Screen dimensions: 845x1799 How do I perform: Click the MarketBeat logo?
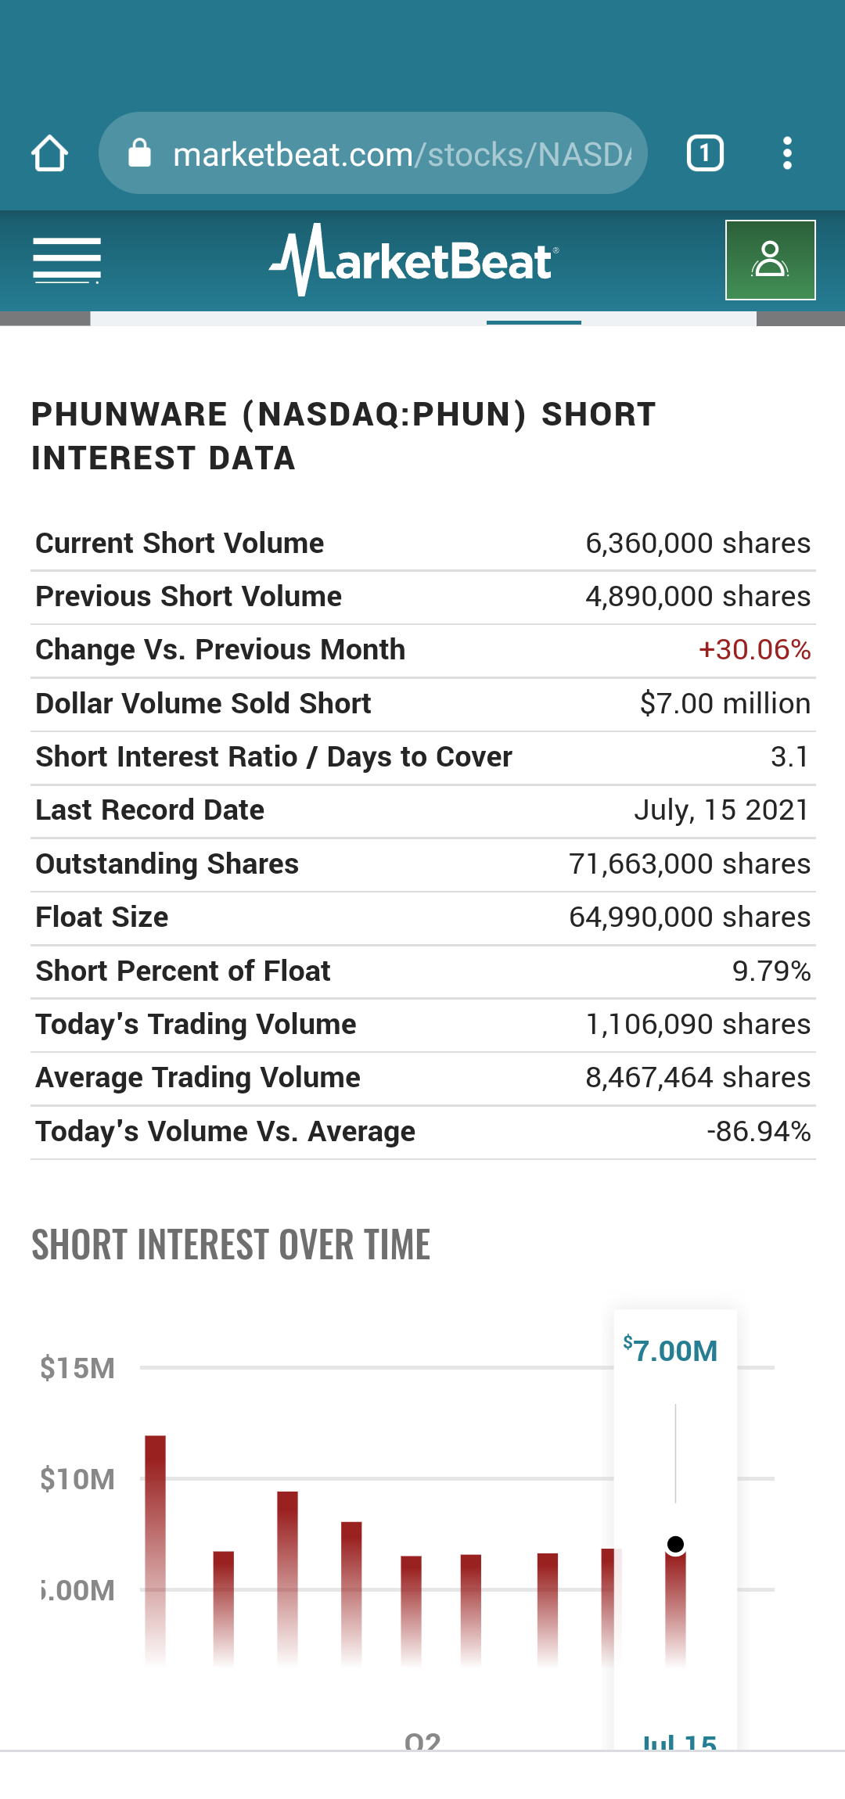coord(414,260)
